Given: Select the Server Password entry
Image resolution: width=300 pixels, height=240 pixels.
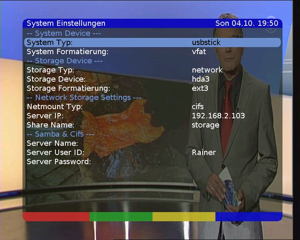Looking at the screenshot, I should pyautogui.click(x=152, y=162).
